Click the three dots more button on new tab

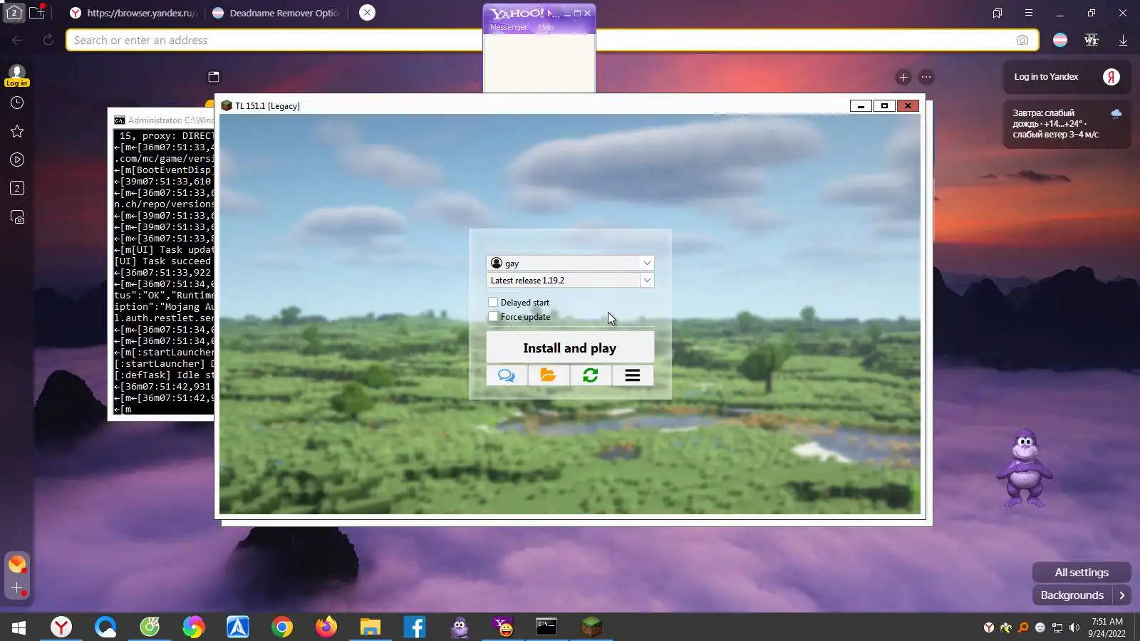point(926,77)
